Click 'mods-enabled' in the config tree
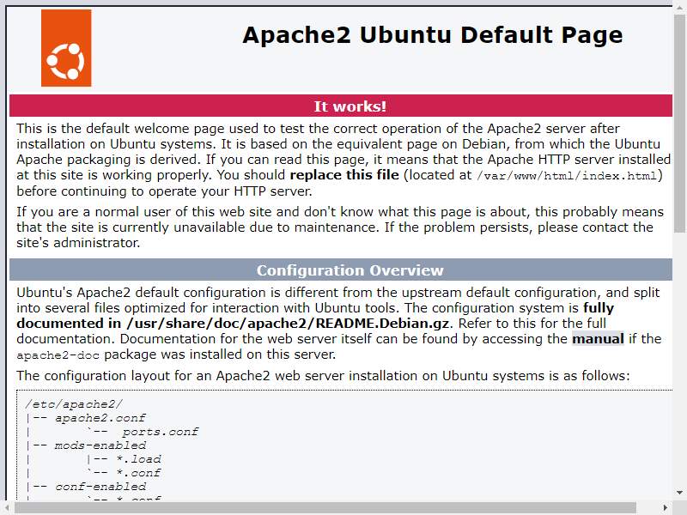The width and height of the screenshot is (687, 515). tap(100, 445)
